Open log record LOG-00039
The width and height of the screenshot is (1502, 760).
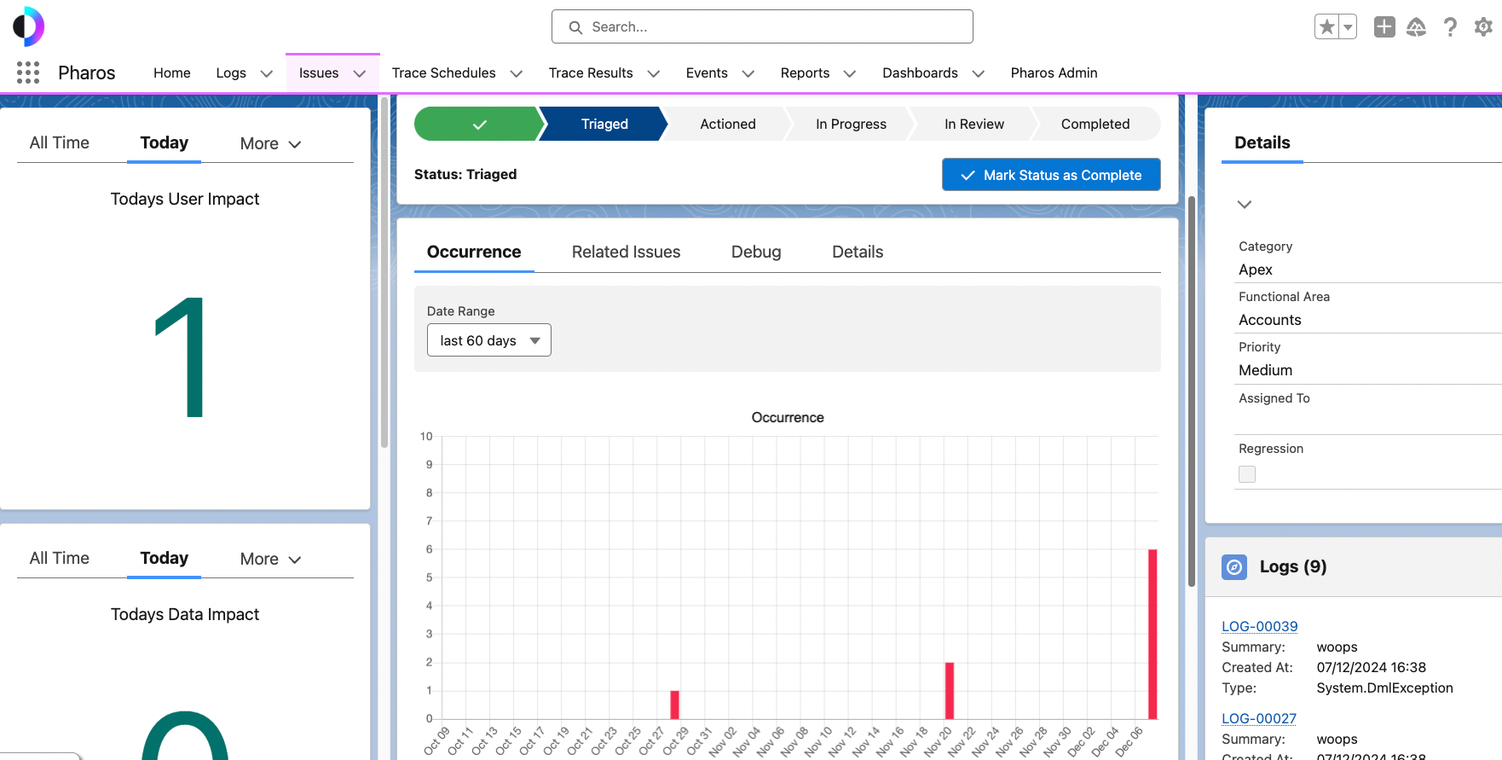point(1259,627)
